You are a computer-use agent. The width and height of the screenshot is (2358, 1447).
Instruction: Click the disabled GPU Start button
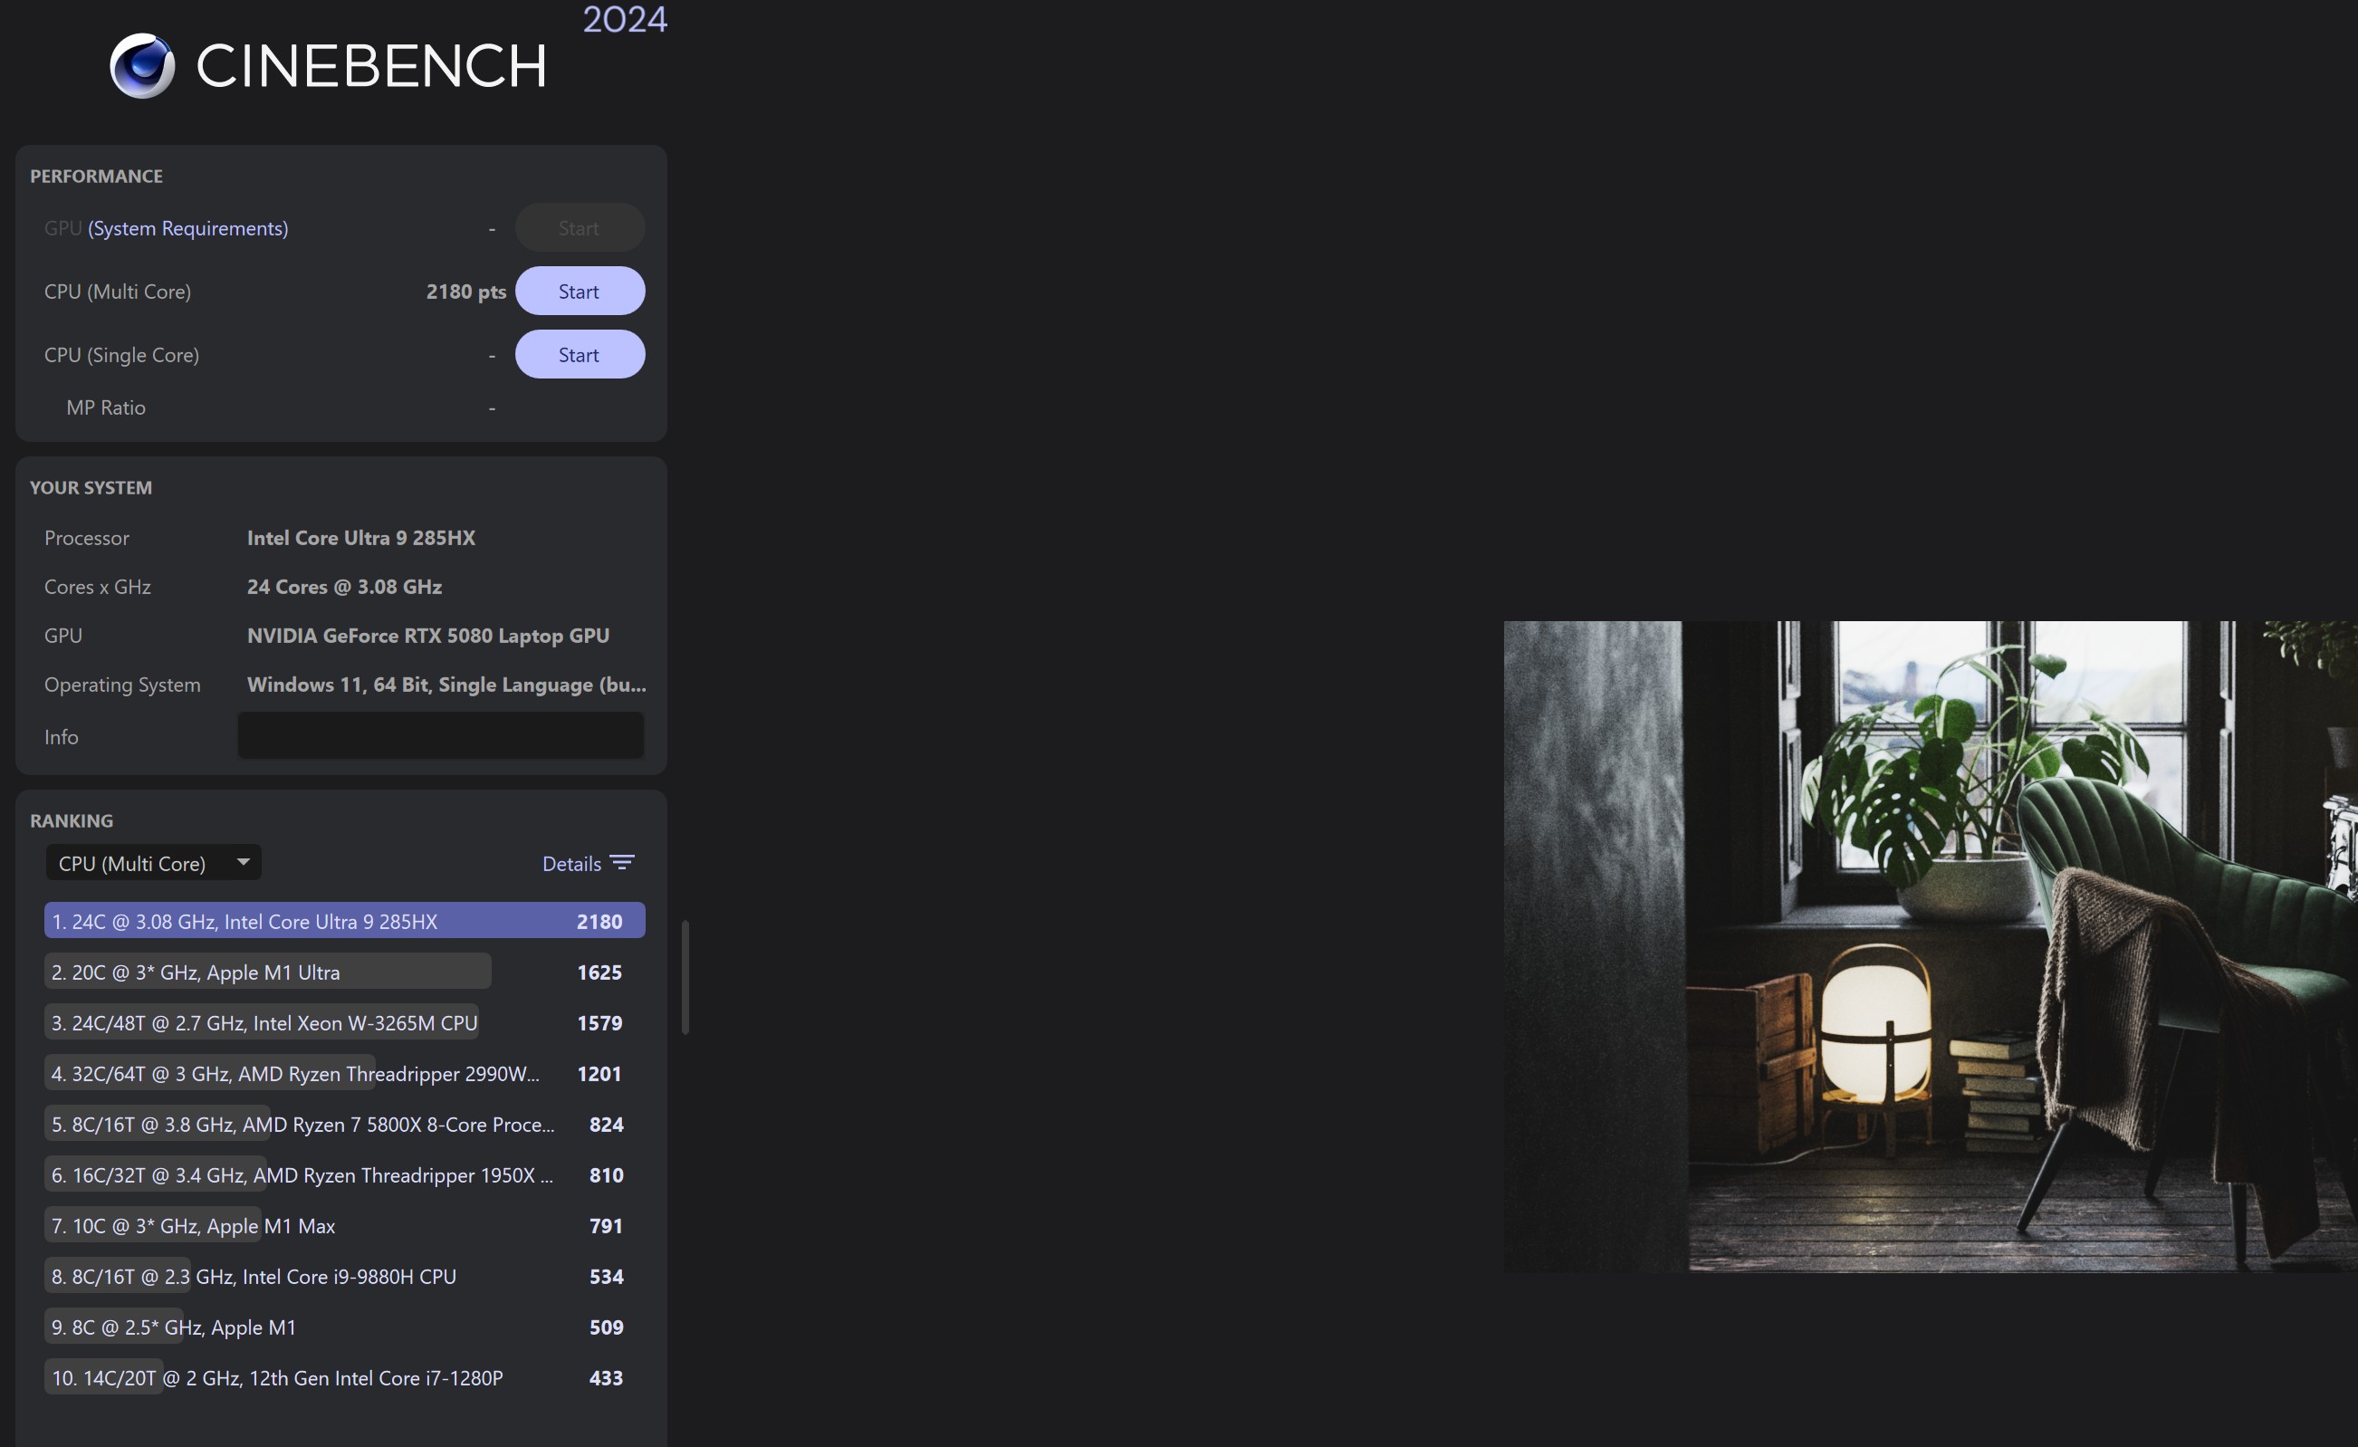coord(579,228)
